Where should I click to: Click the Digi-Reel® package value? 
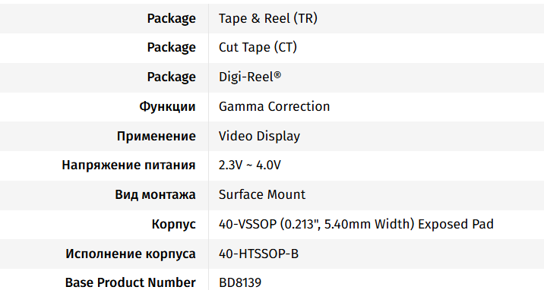(x=250, y=77)
